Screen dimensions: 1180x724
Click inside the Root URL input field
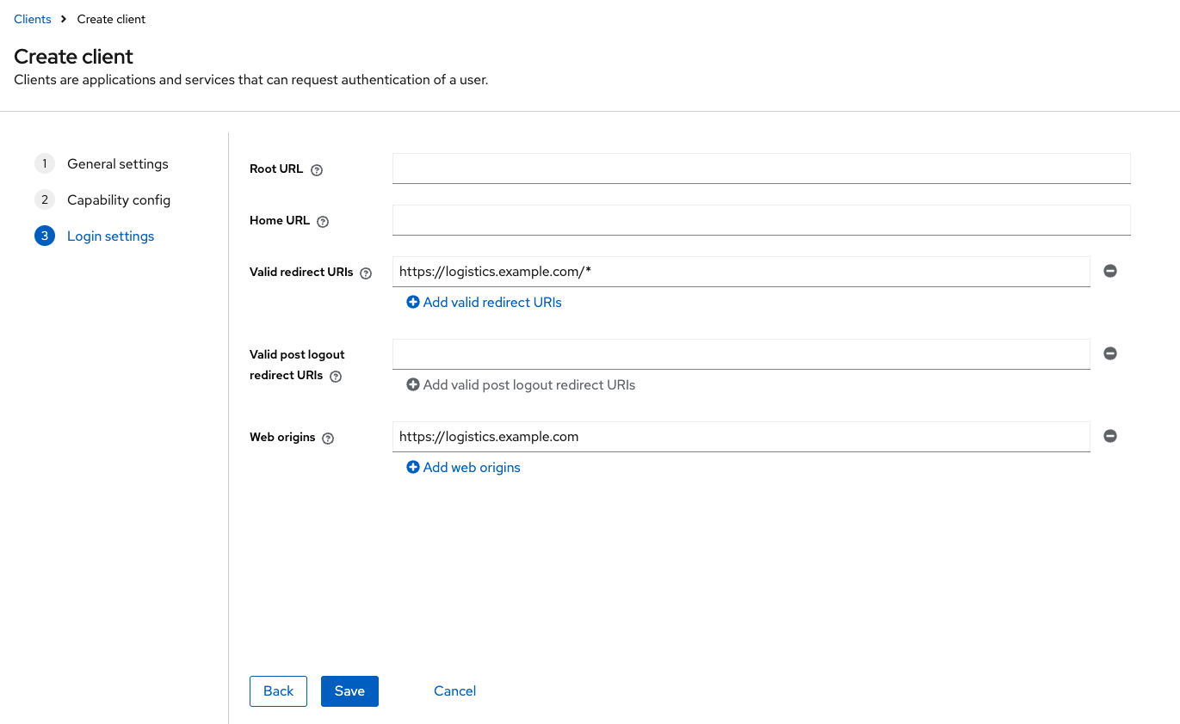[x=761, y=168]
